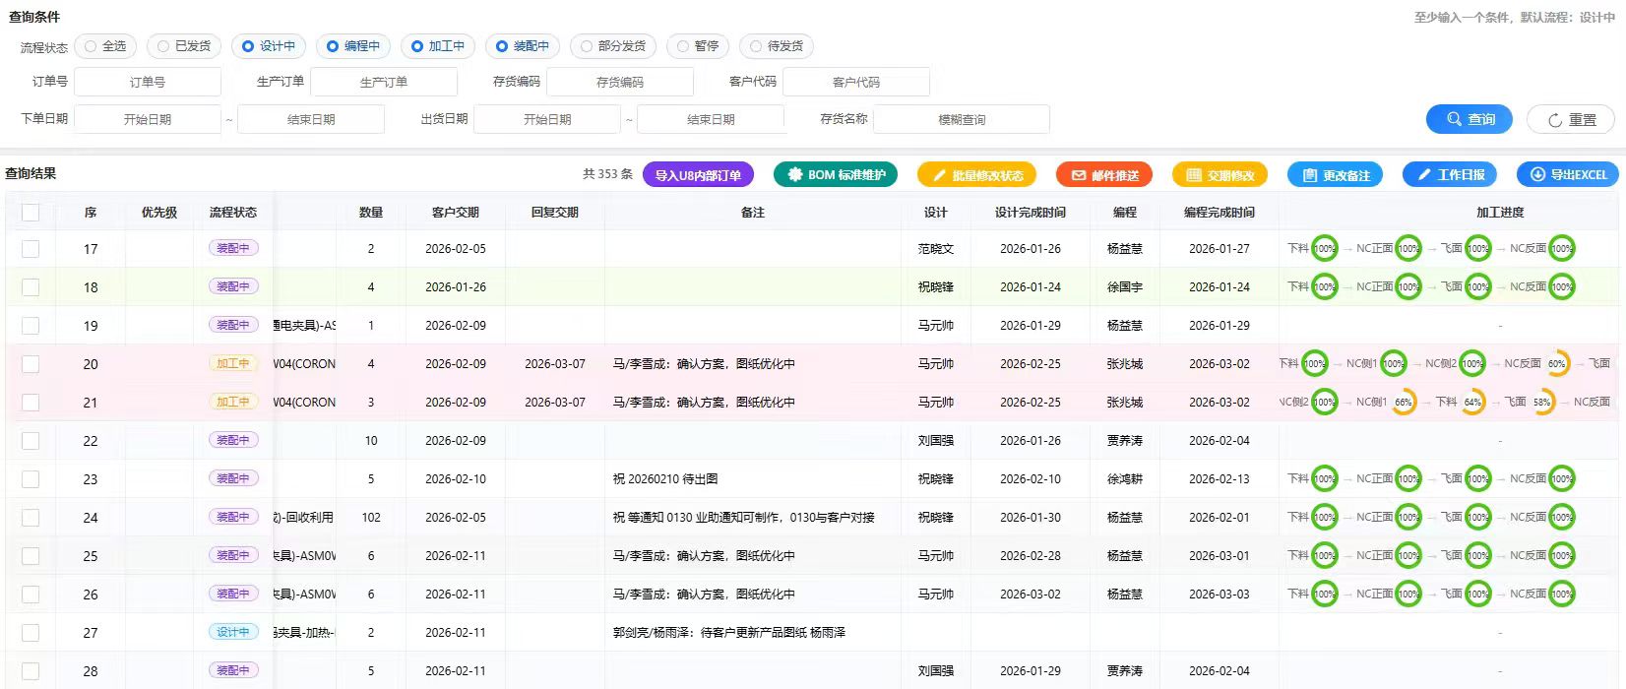Check the select-all checkbox in table header
This screenshot has height=689, width=1626.
[x=31, y=213]
